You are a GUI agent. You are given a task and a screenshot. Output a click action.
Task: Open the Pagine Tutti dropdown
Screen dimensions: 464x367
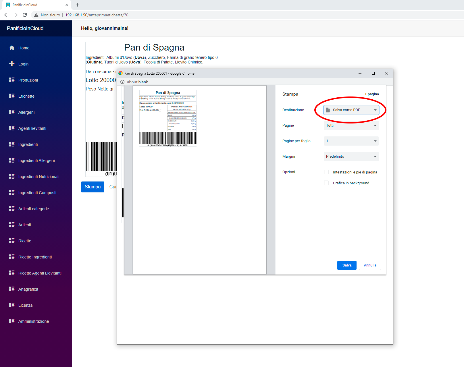click(351, 125)
